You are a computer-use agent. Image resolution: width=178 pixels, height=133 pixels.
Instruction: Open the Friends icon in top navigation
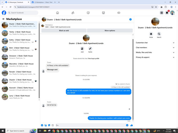pos(73,13)
